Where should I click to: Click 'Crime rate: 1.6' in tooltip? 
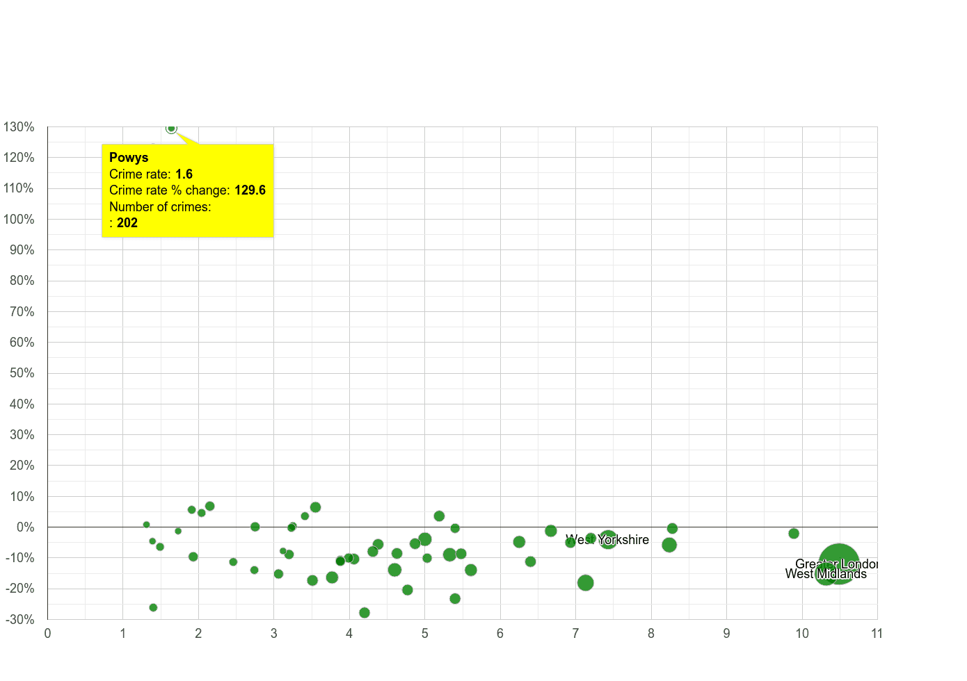(151, 174)
